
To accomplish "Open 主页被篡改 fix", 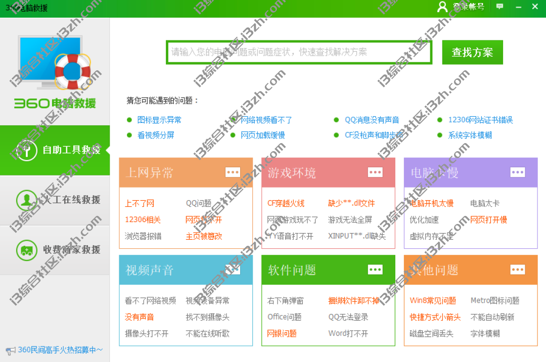I will (x=204, y=236).
